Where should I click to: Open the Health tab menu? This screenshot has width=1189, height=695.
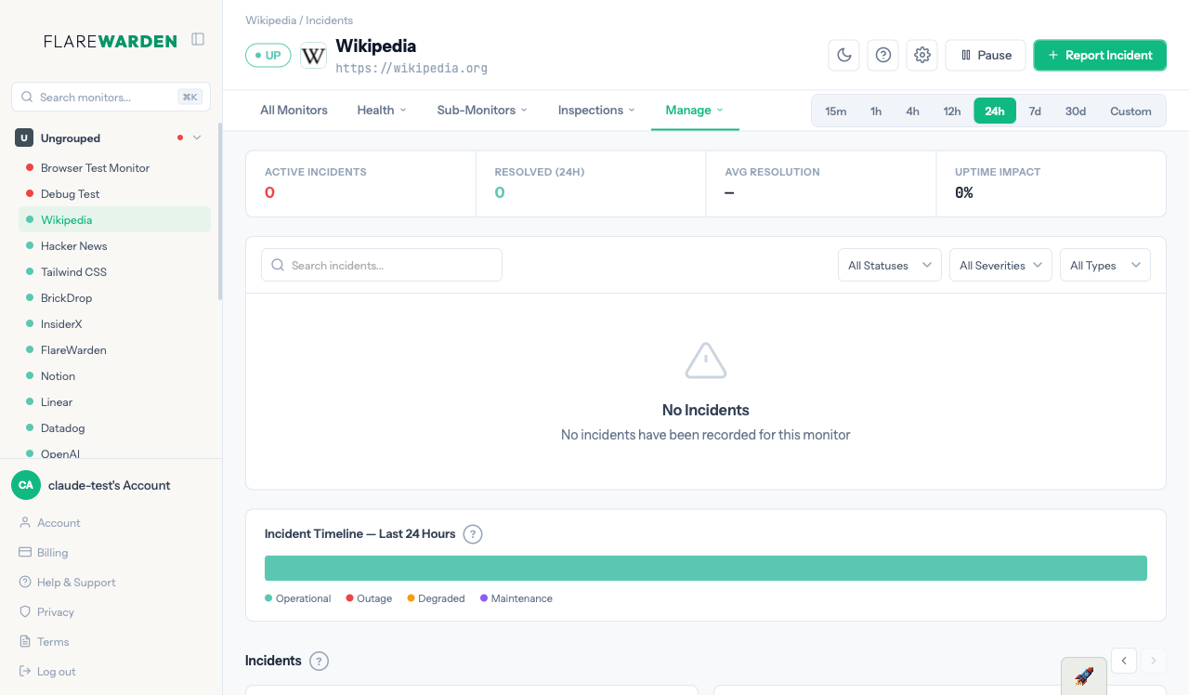(382, 110)
